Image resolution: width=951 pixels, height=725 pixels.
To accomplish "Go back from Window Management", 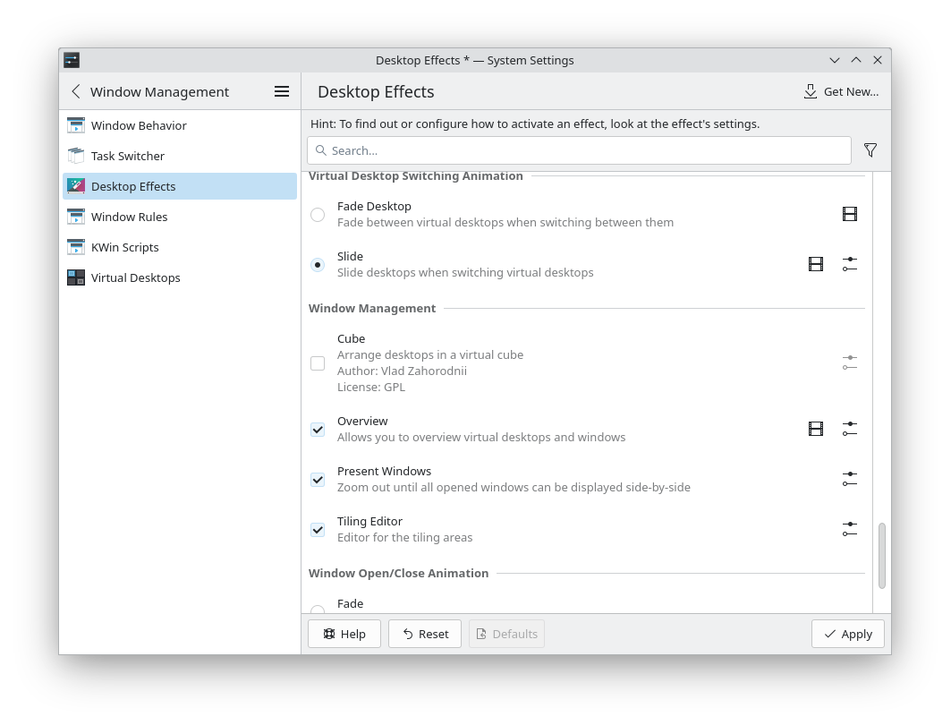I will 76,91.
